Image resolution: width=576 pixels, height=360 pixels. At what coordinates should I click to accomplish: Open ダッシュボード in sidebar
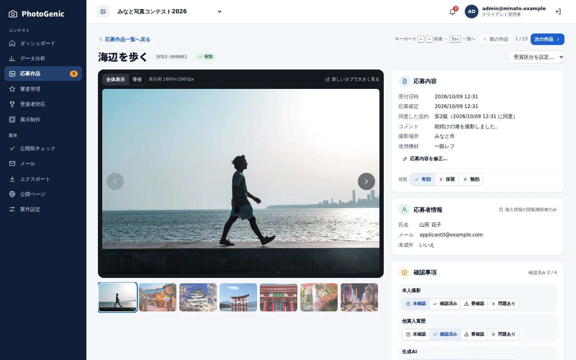tap(43, 43)
